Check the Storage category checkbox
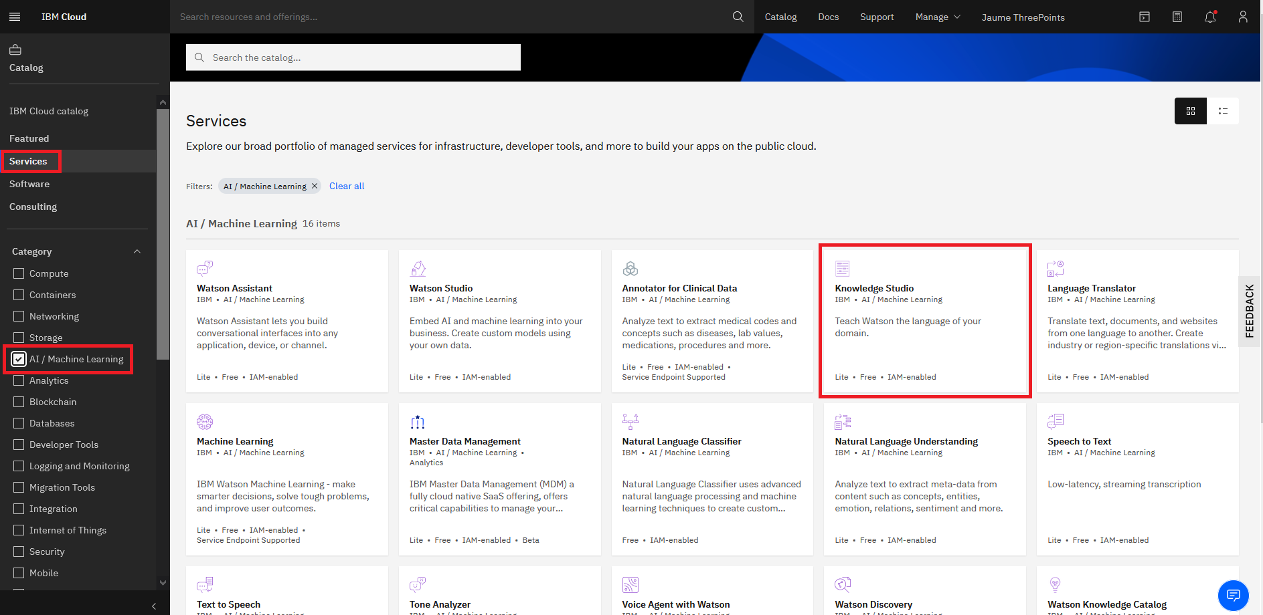Viewport: 1263px width, 615px height. (19, 338)
